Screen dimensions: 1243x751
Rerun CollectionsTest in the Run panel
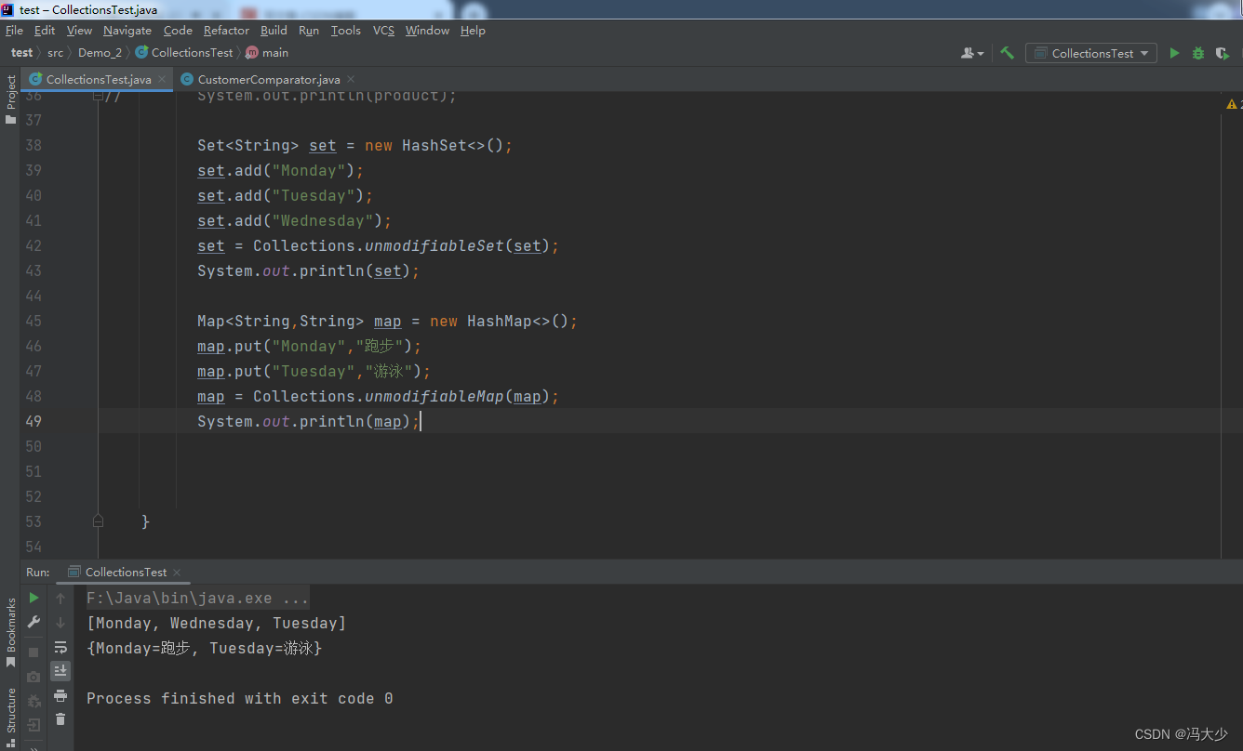[34, 598]
